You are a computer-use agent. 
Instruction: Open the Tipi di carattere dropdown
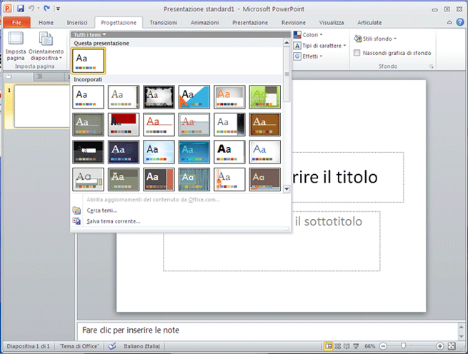(320, 46)
